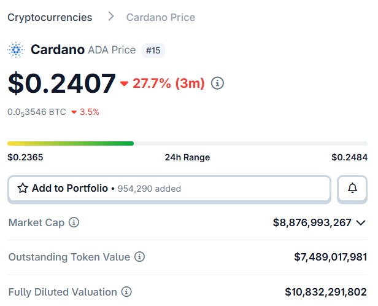
Task: Click the star icon in Add to Portfolio
Action: (x=23, y=189)
